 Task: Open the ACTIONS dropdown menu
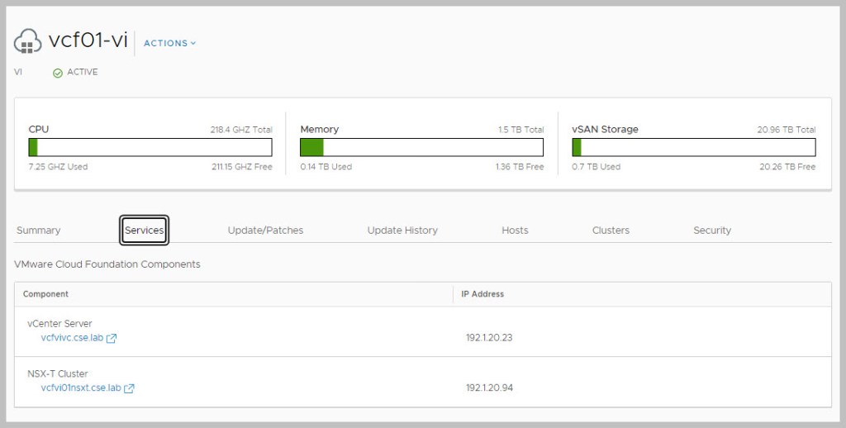point(169,43)
